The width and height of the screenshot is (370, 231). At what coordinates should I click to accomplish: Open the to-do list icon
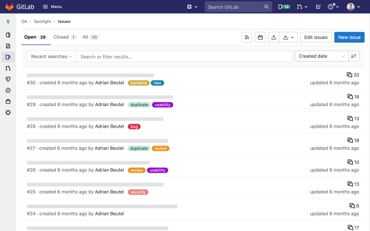[x=318, y=7]
